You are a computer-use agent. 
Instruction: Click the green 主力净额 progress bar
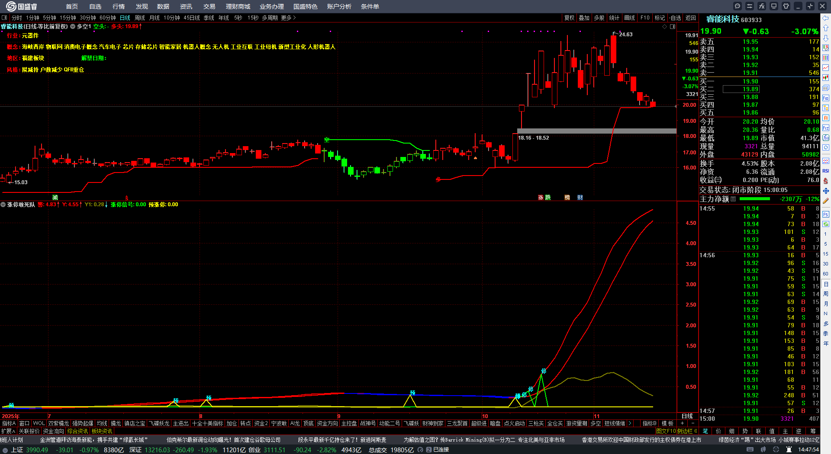755,199
